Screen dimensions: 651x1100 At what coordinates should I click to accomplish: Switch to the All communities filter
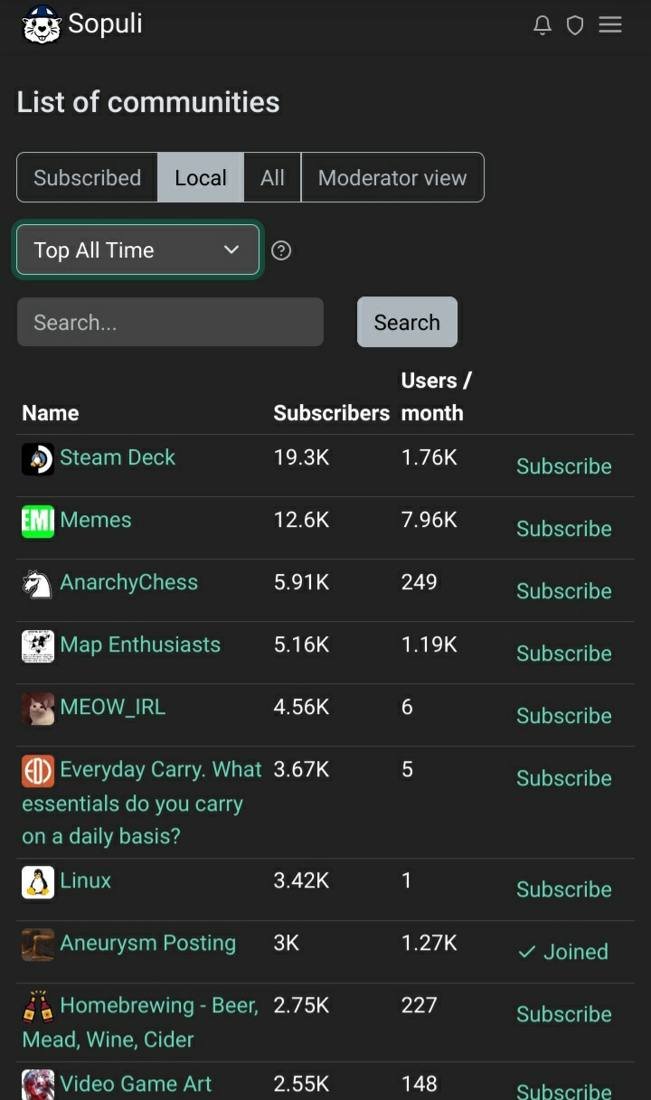coord(272,178)
